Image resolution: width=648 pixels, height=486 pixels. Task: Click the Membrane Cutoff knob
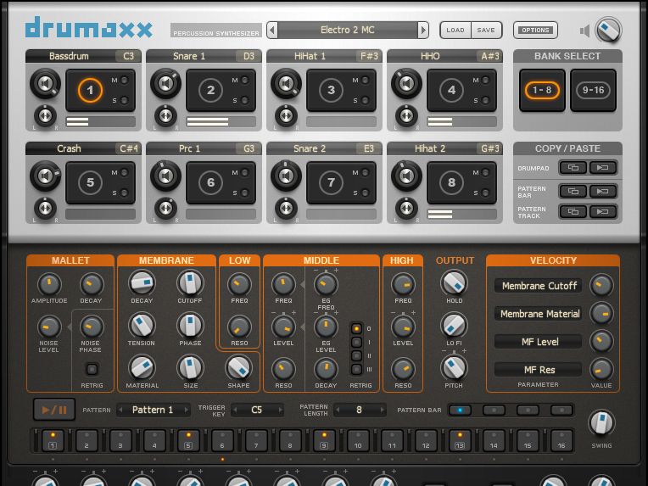tap(190, 283)
